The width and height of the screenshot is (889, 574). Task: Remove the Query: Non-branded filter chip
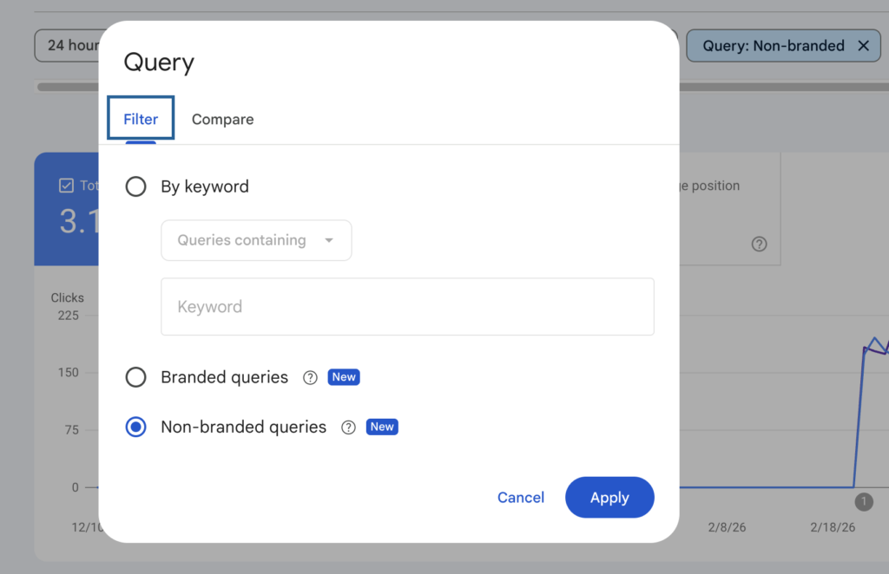pos(862,45)
